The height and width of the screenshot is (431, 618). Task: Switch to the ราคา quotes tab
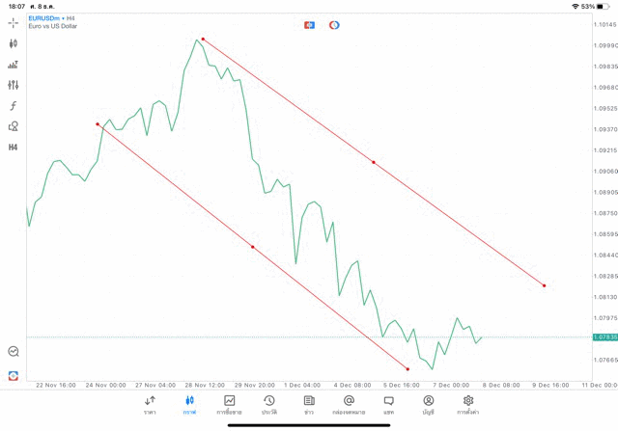click(x=151, y=404)
